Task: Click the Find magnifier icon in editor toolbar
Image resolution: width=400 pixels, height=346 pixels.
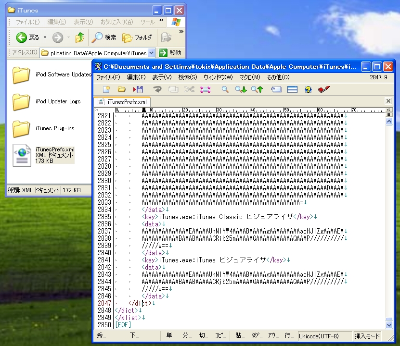Action: pyautogui.click(x=225, y=89)
